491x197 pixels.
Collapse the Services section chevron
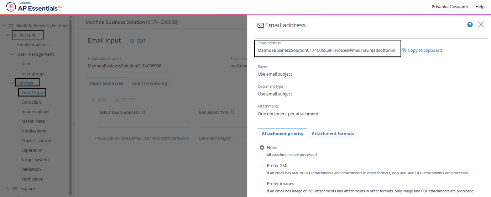point(12,83)
